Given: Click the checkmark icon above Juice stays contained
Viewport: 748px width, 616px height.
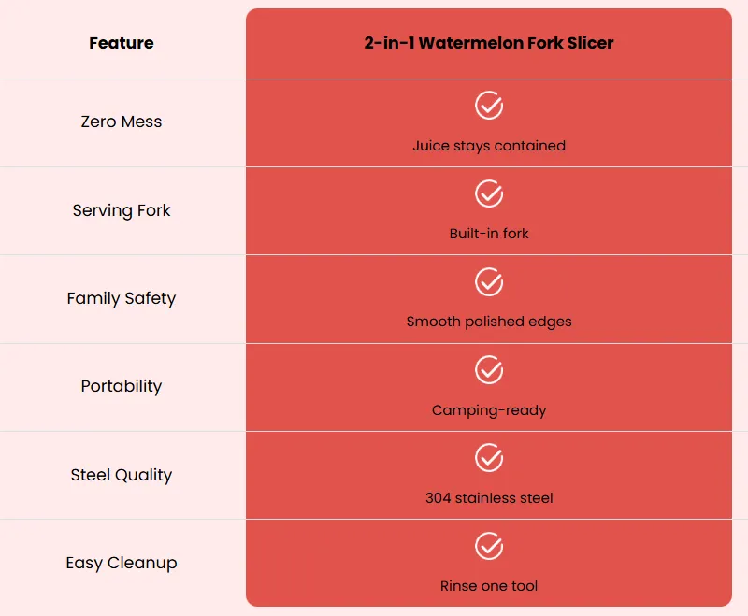Looking at the screenshot, I should [489, 106].
